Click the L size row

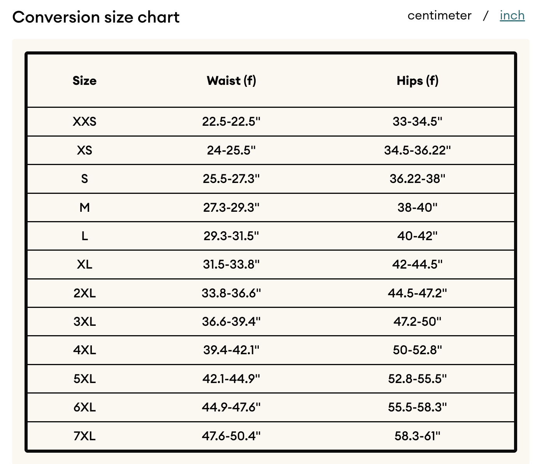271,236
